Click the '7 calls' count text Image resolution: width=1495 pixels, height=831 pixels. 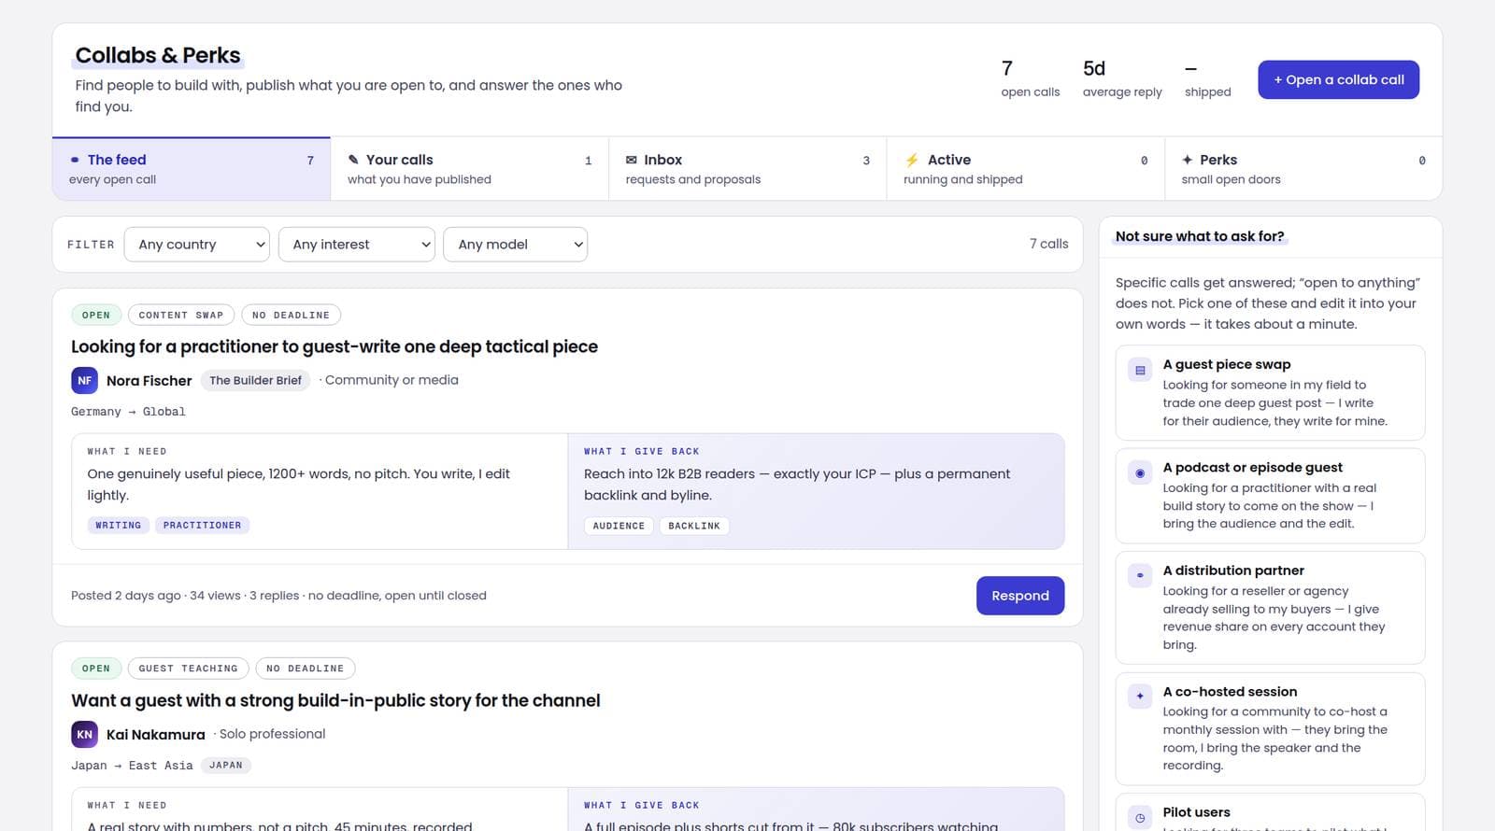coord(1048,244)
